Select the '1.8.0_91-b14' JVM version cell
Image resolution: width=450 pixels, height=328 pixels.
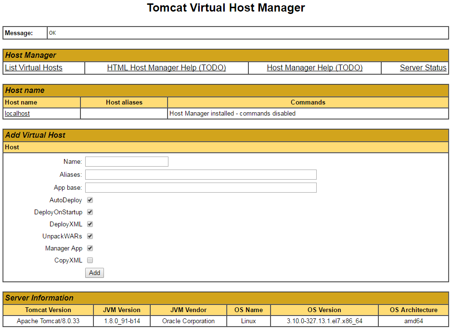tap(122, 321)
